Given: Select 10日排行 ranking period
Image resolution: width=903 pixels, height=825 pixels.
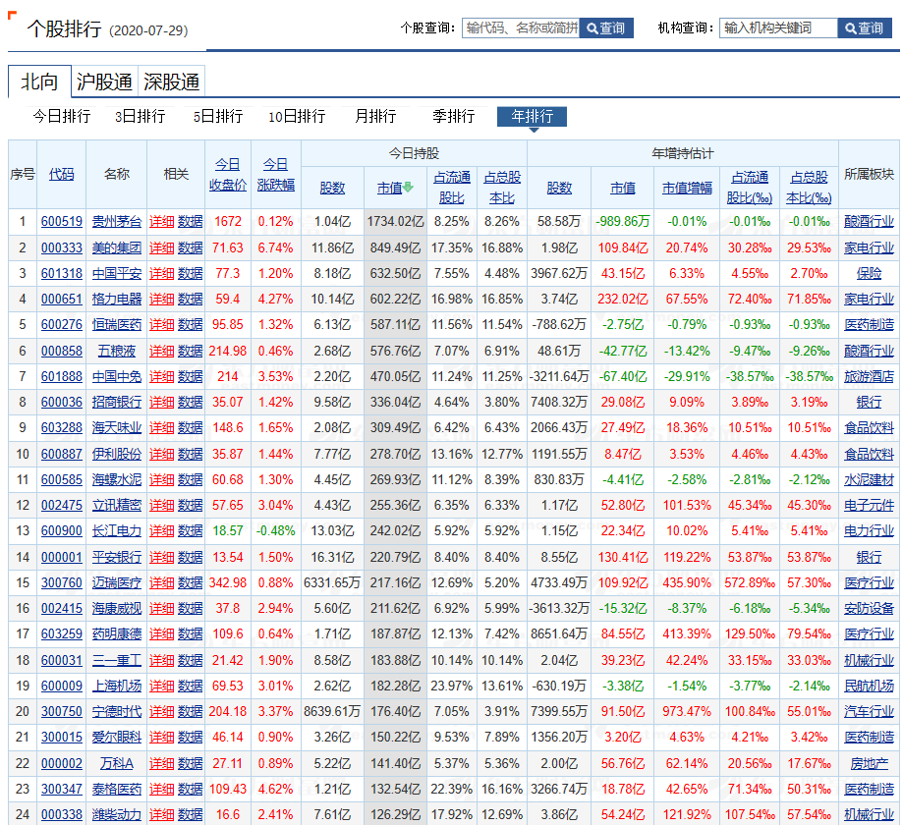Looking at the screenshot, I should (297, 116).
